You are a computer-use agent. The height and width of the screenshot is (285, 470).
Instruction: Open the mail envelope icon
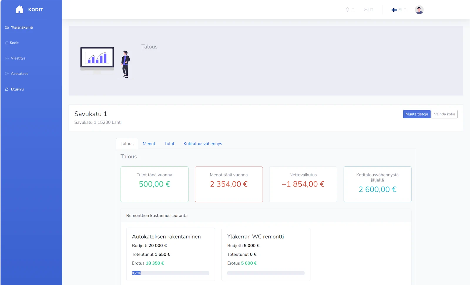[366, 10]
